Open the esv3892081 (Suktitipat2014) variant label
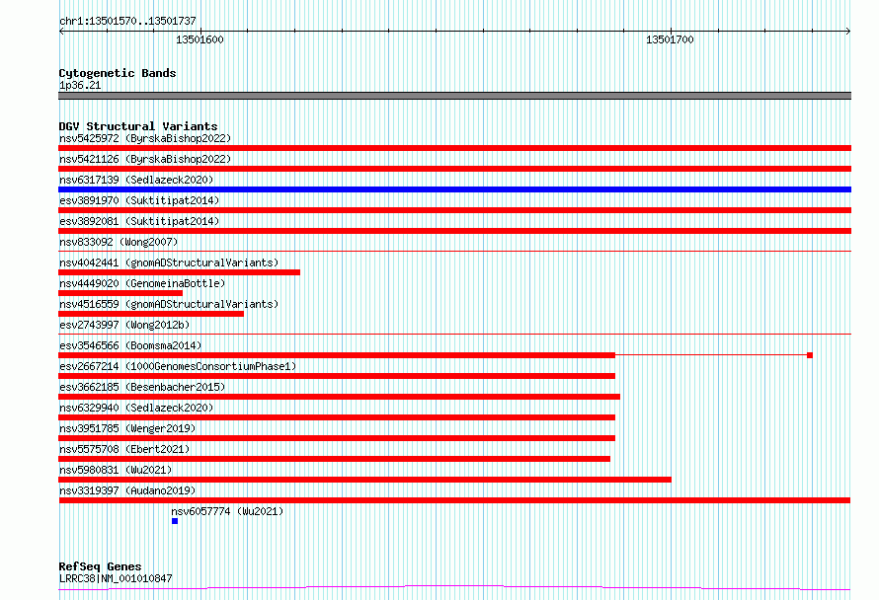Viewport: 879px width, 600px height. (139, 221)
